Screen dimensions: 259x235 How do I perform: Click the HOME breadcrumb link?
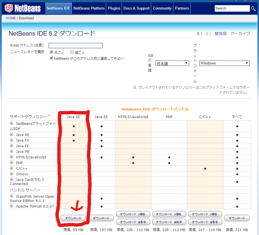11,18
